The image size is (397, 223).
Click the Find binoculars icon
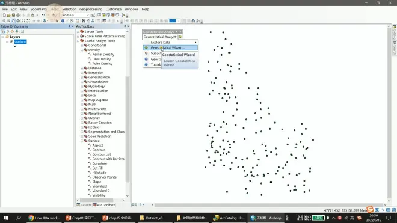click(83, 21)
